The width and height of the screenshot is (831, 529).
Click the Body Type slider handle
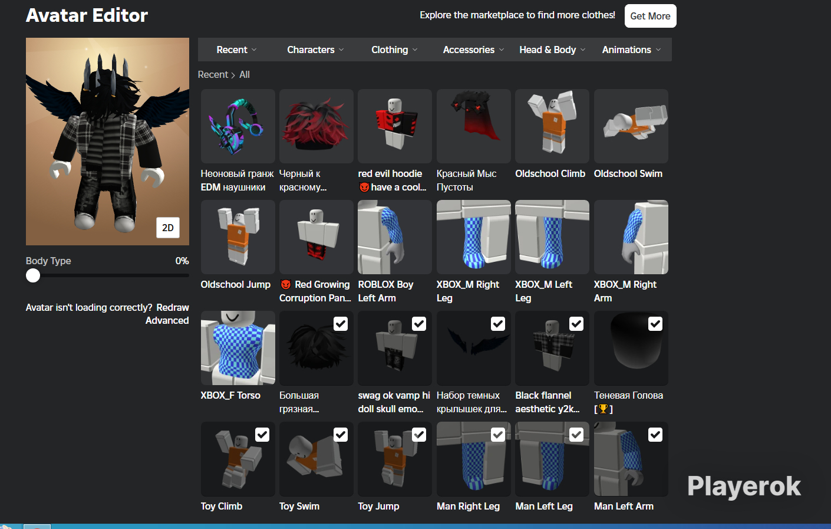tap(33, 275)
